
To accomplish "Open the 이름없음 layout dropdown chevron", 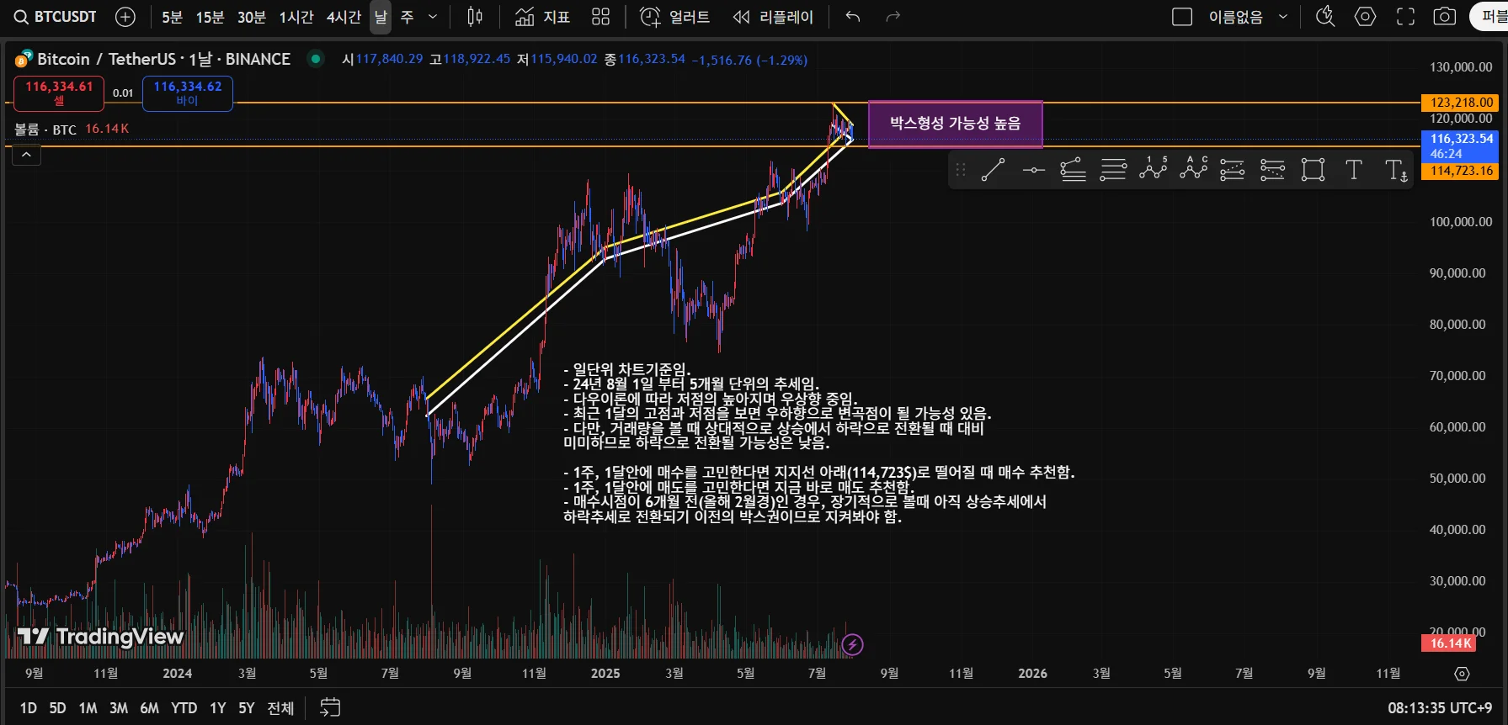I will tap(1283, 17).
